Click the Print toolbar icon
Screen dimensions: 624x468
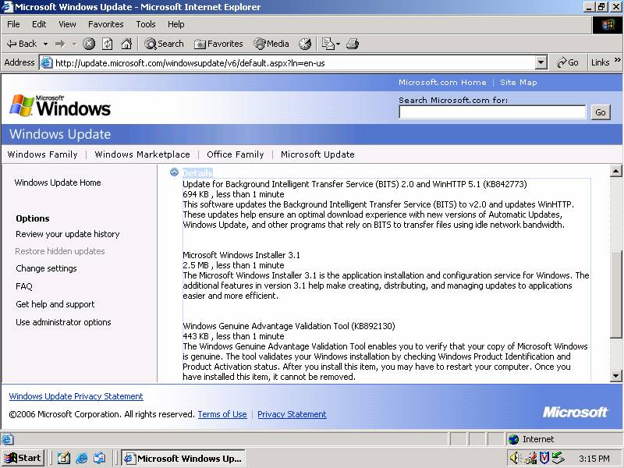click(353, 44)
